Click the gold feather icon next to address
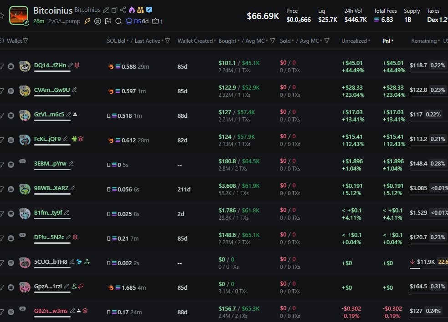This screenshot has height=322, width=448. coord(87,21)
